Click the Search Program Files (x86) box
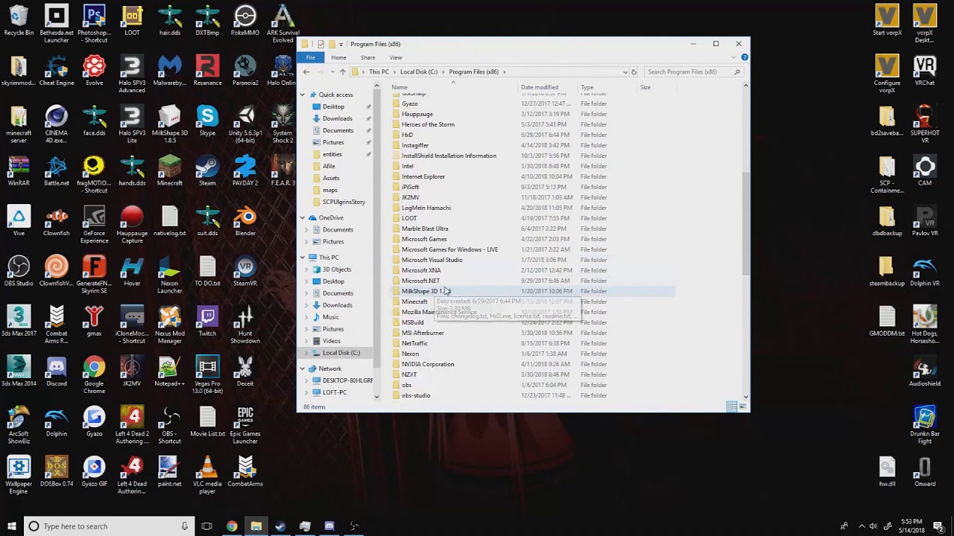This screenshot has width=954, height=536. 693,71
